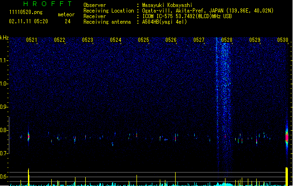Click the 0.8 kHz axis value
The width and height of the screenshot is (293, 186).
pyautogui.click(x=4, y=130)
